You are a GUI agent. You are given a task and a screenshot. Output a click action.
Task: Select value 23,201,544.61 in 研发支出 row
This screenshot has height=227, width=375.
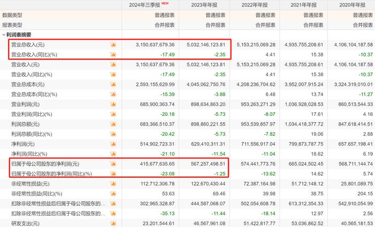[159, 224]
